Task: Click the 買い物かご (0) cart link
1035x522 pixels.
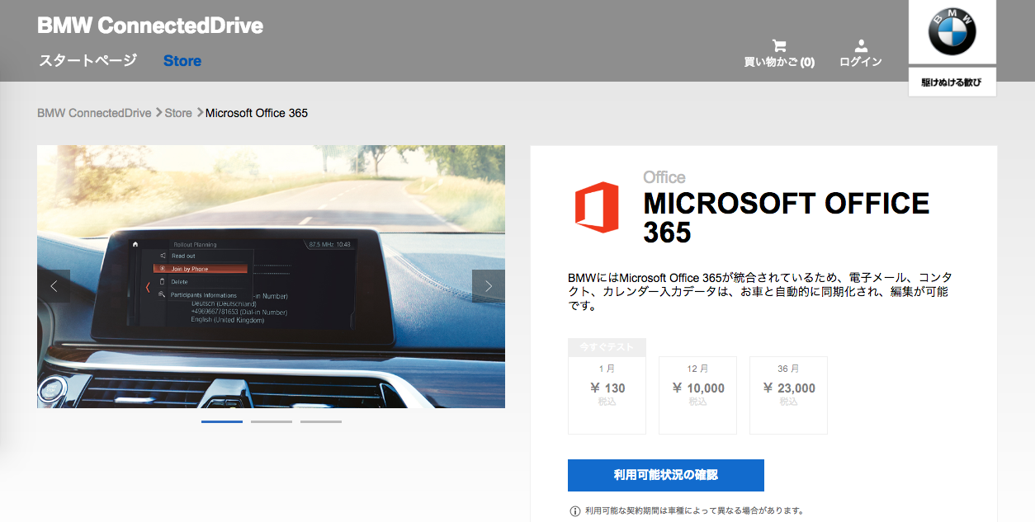Action: point(779,62)
